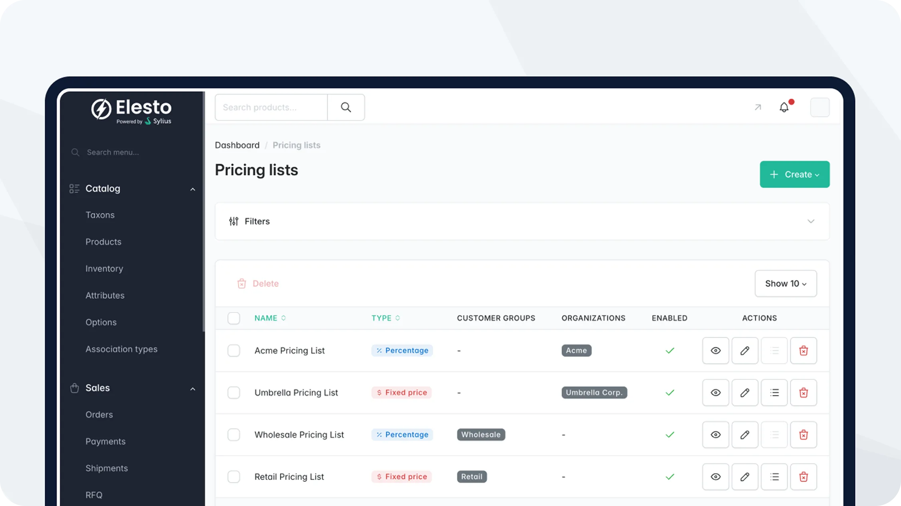Open storefront via arrow icon
The height and width of the screenshot is (506, 901).
(758, 107)
